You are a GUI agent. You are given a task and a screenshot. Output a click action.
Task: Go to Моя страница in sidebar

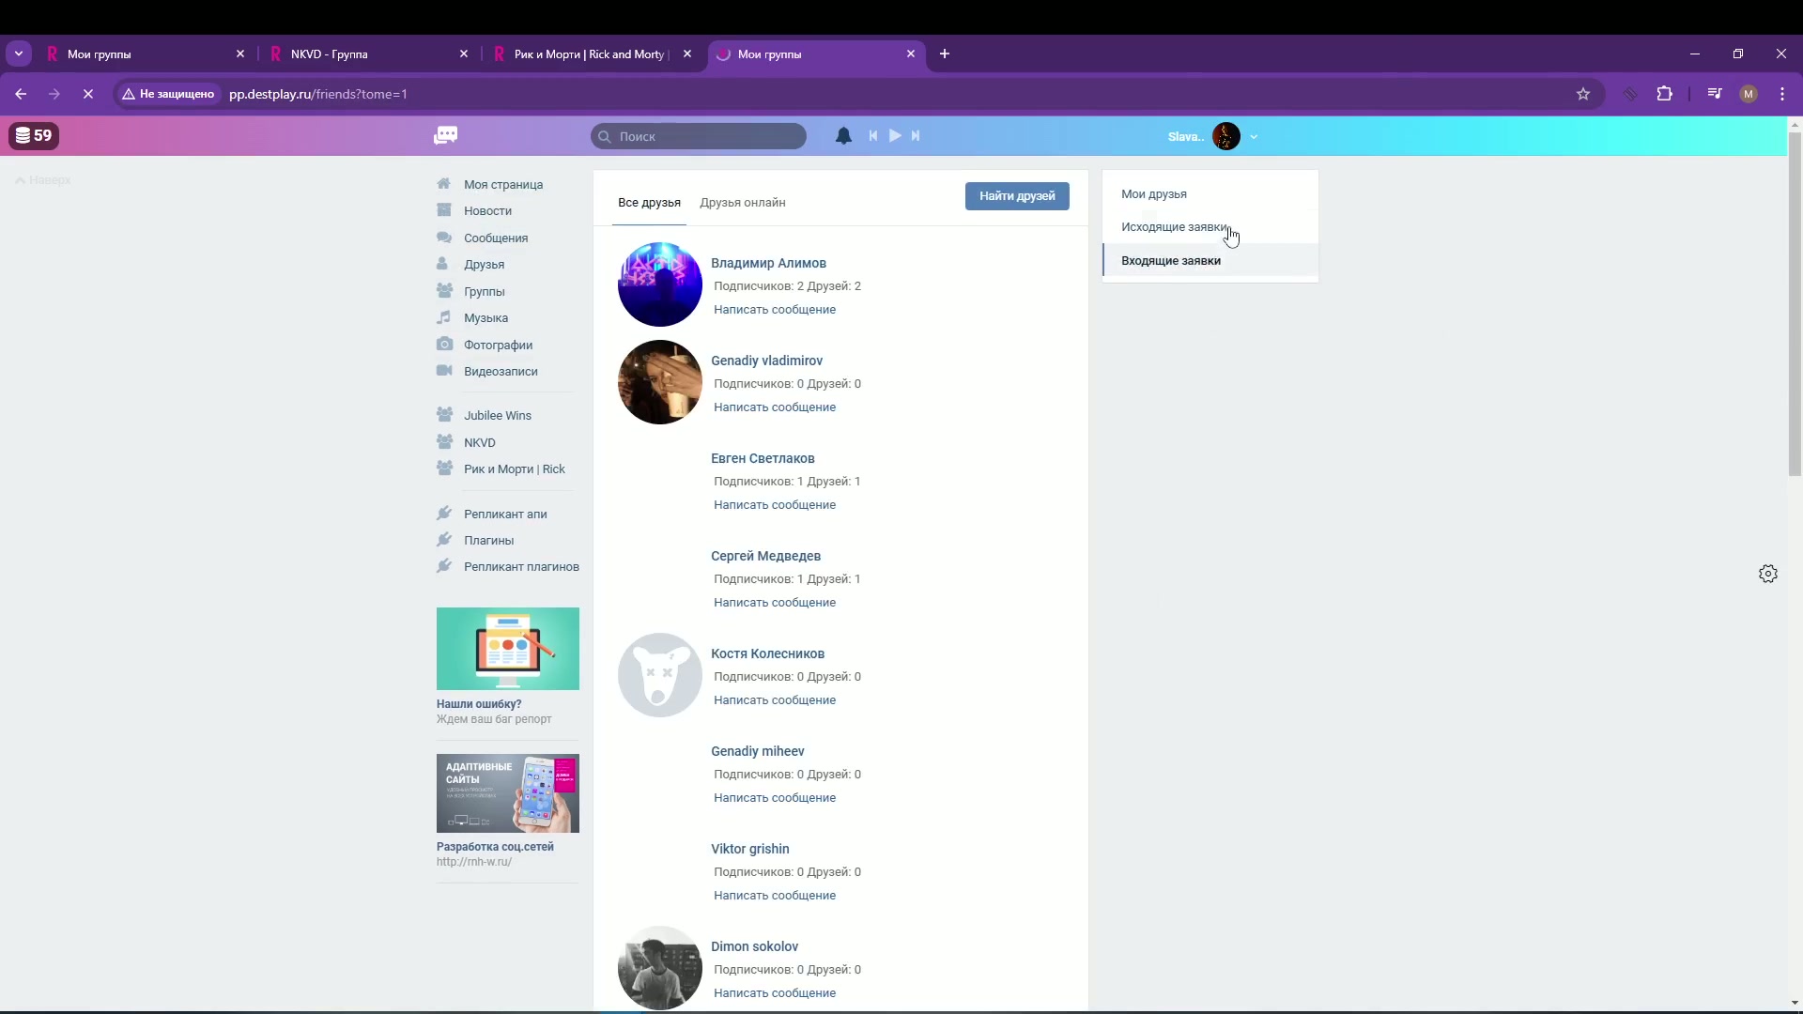(503, 185)
